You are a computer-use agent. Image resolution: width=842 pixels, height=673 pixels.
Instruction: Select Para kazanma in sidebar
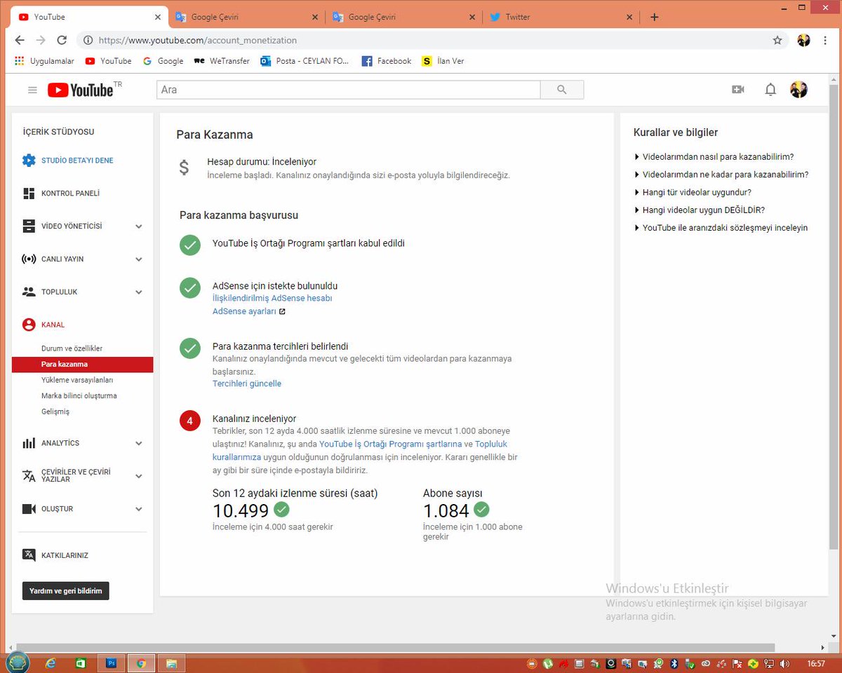click(82, 365)
